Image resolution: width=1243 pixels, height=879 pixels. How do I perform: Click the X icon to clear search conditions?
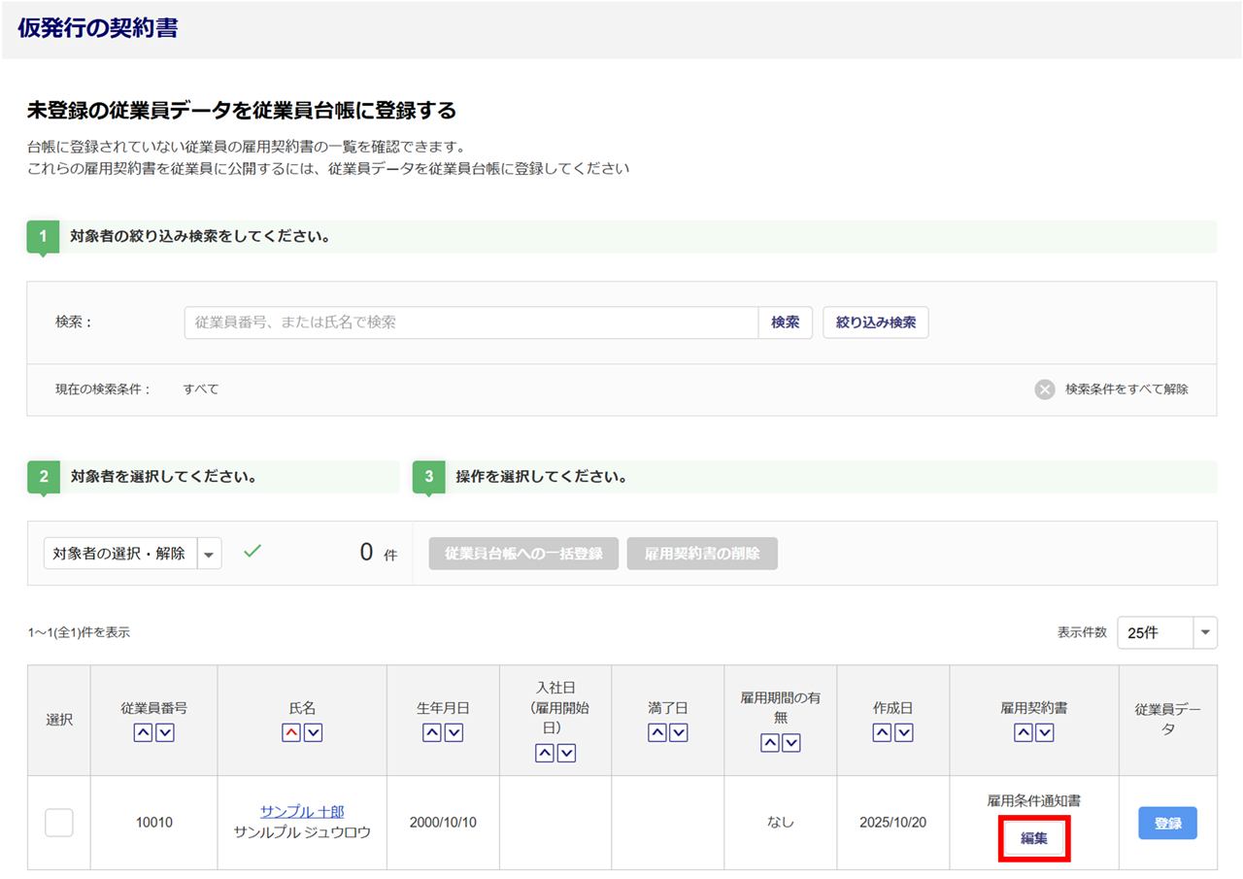coord(1045,389)
